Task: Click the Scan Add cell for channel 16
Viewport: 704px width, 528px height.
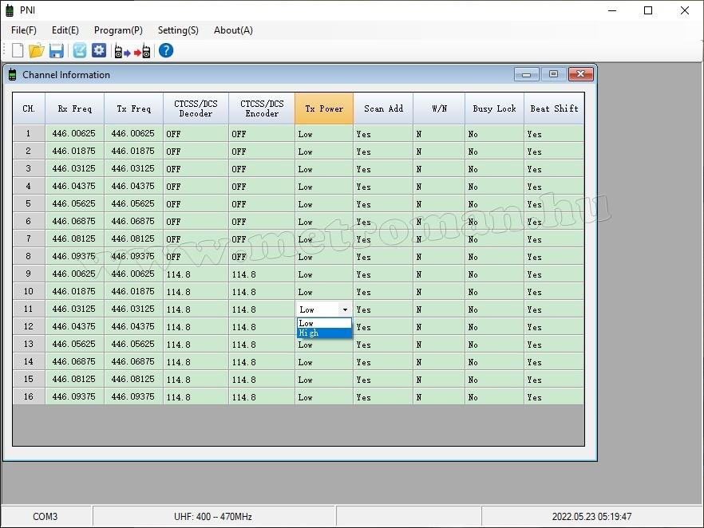Action: 382,397
